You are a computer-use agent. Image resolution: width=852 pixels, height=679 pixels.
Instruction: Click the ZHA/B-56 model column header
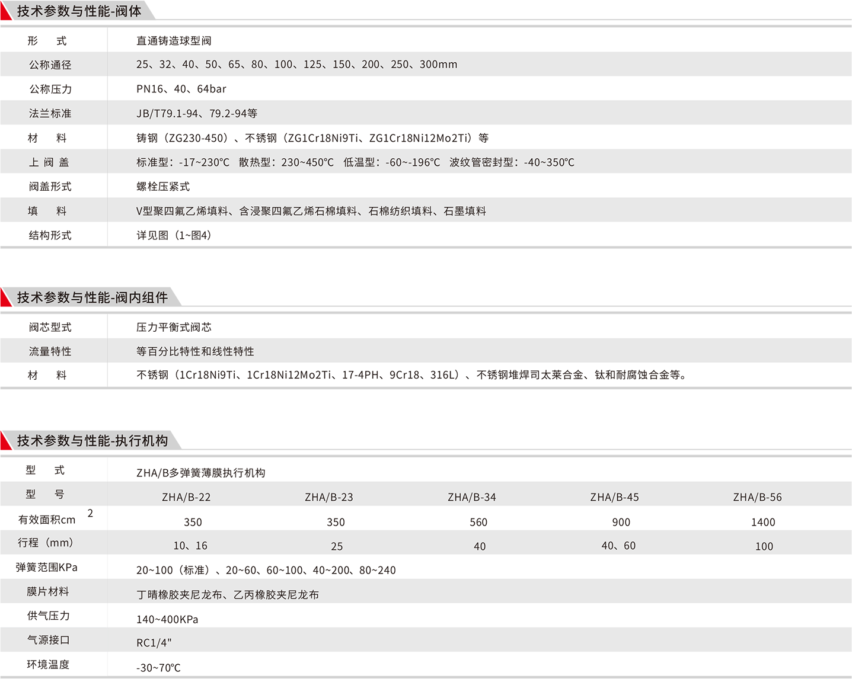pos(757,497)
